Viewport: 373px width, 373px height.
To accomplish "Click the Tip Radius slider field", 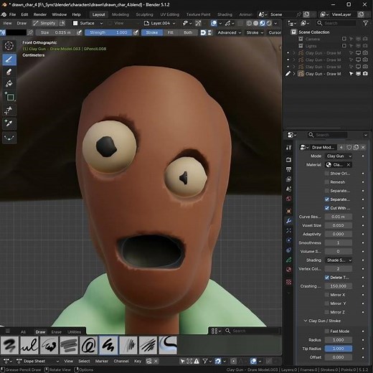I will pos(338,349).
